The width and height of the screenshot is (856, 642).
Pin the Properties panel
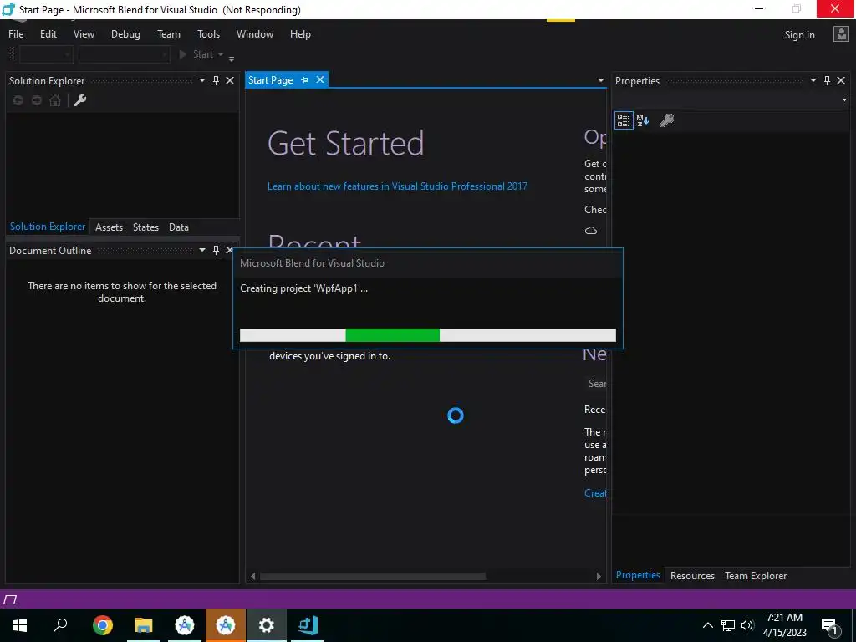click(x=827, y=80)
